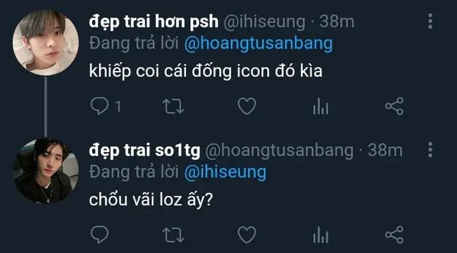Open the đẹp trai so1tg profile name

coord(144,151)
